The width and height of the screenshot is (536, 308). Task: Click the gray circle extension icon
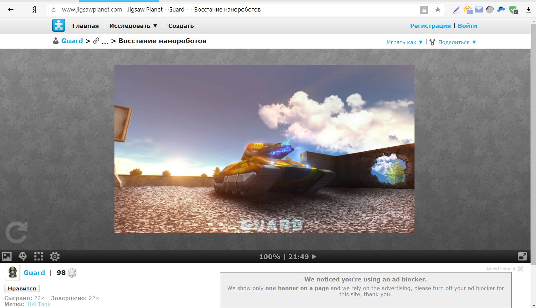tap(490, 10)
